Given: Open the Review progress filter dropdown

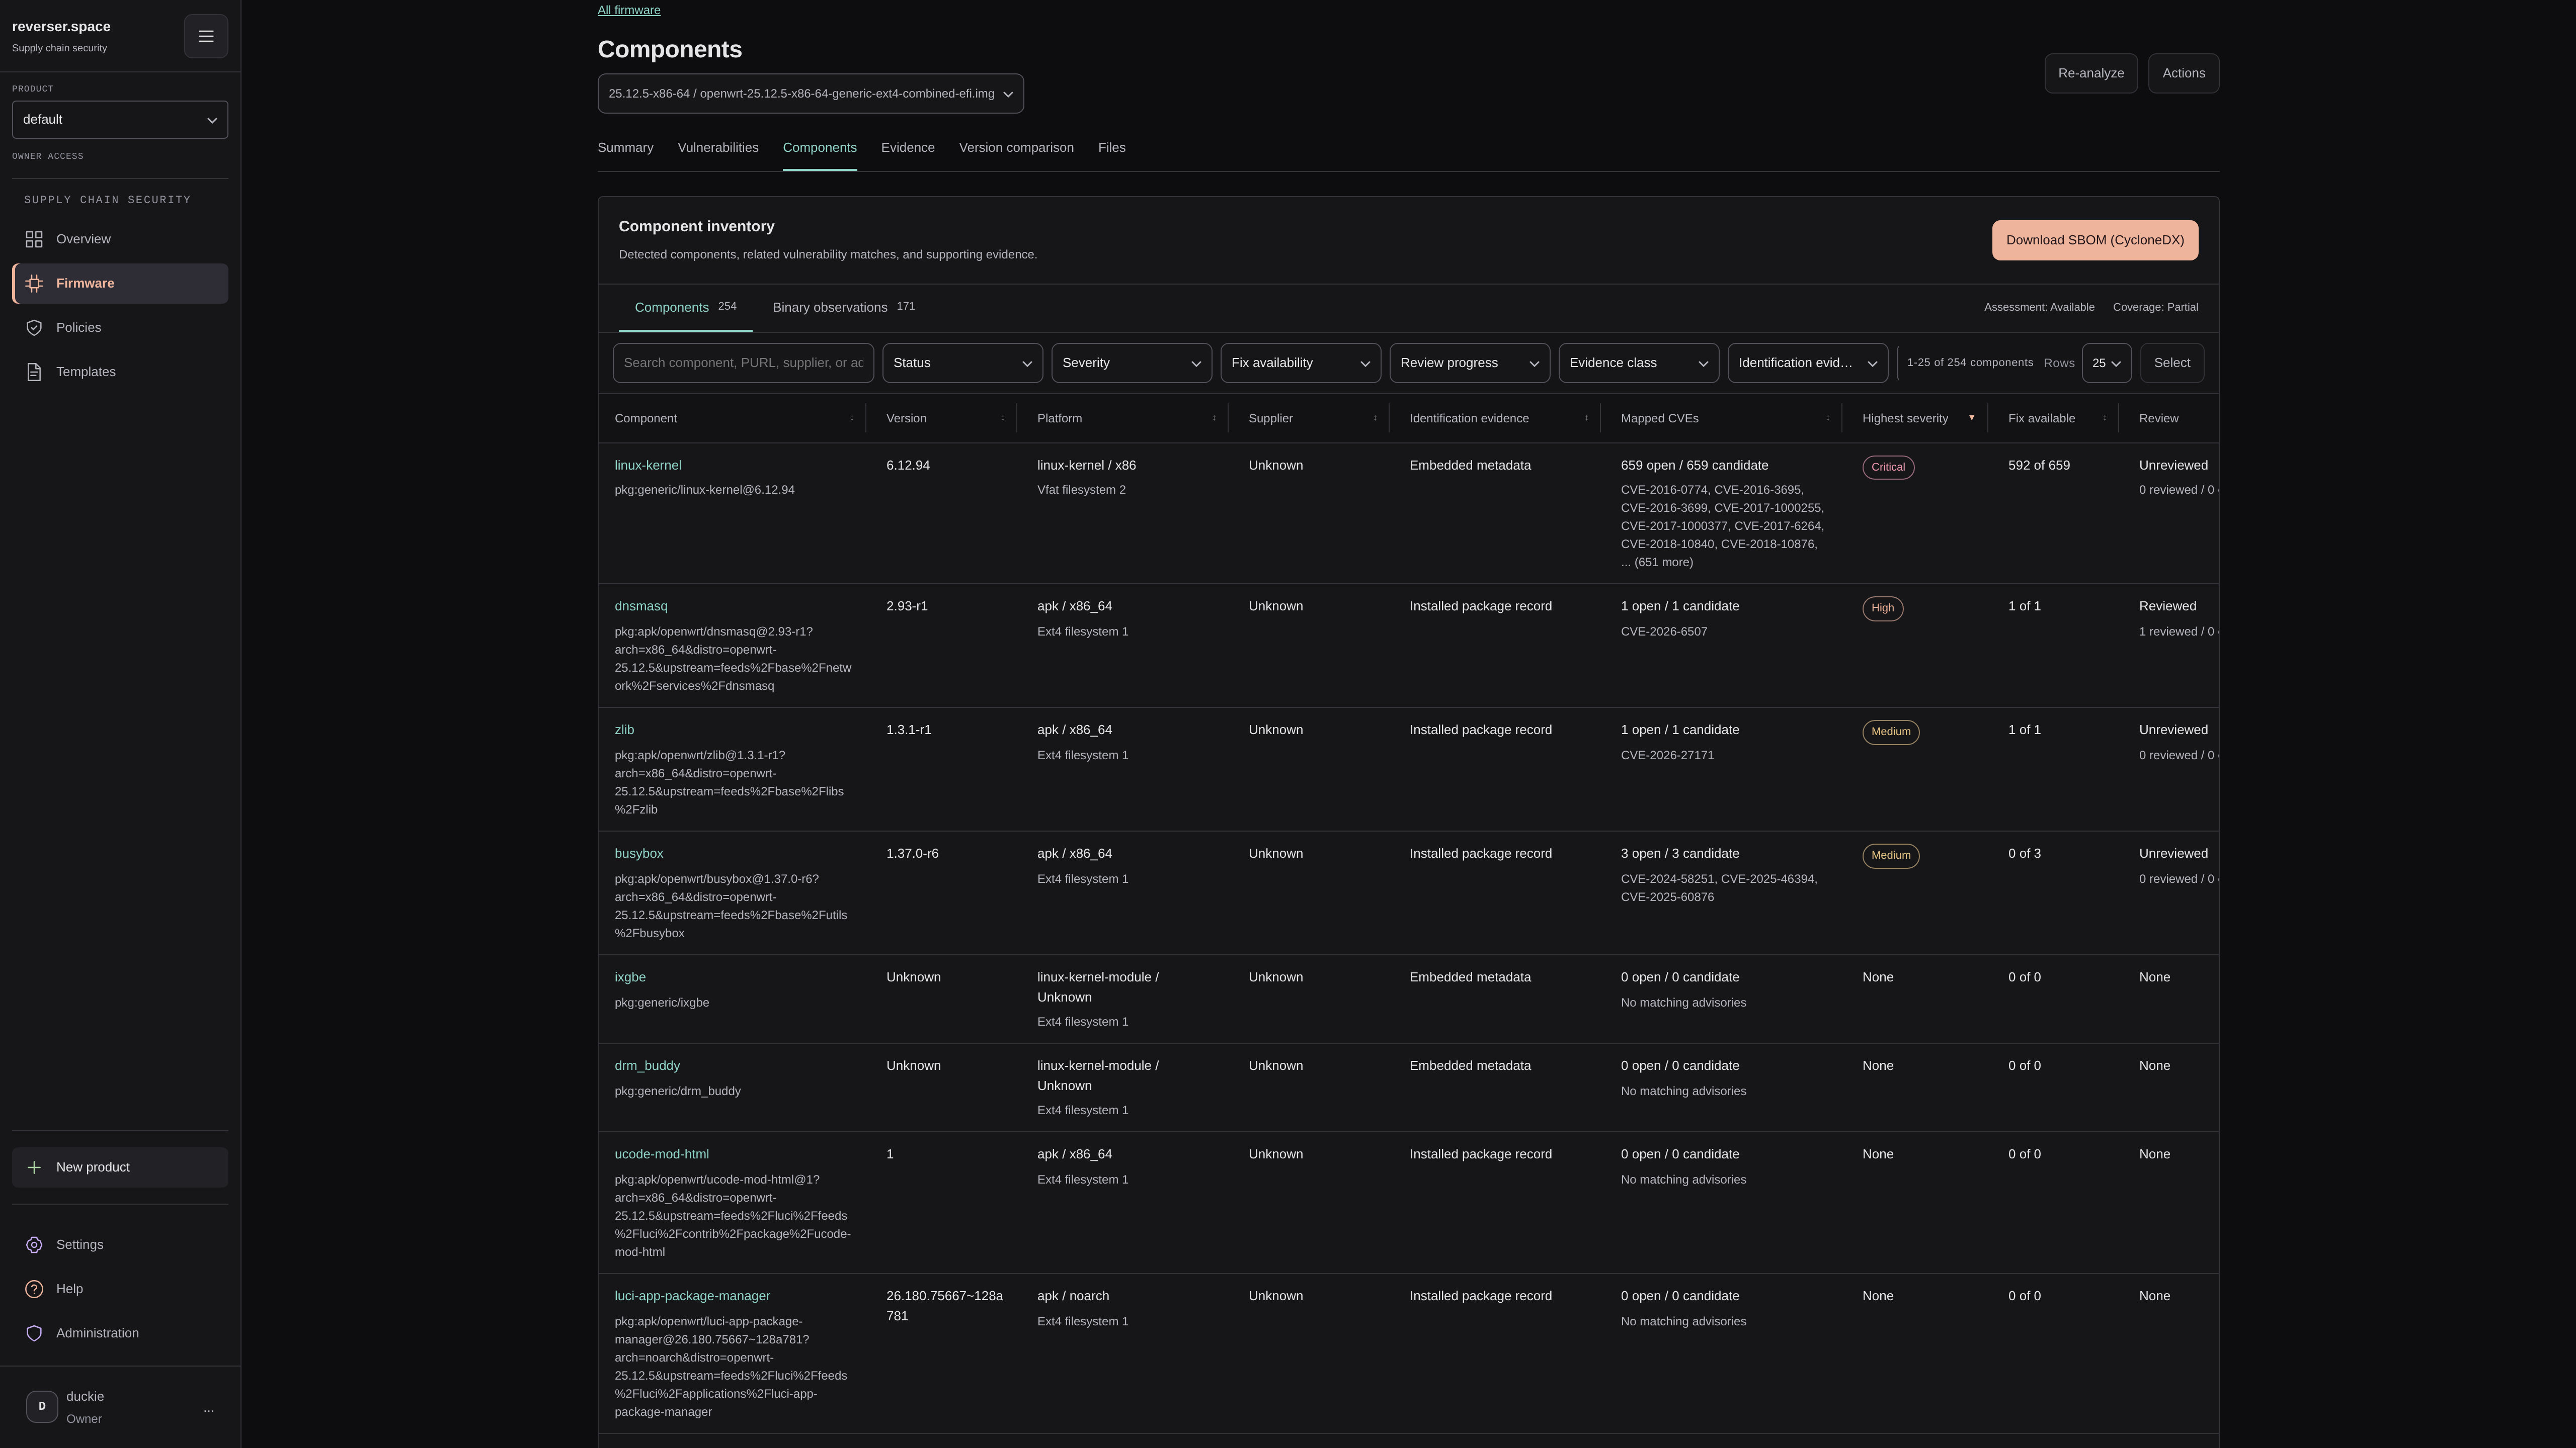Looking at the screenshot, I should 1469,363.
